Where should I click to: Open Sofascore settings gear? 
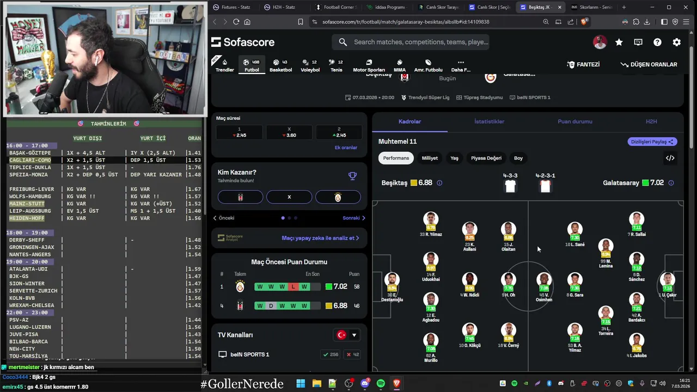pos(676,42)
